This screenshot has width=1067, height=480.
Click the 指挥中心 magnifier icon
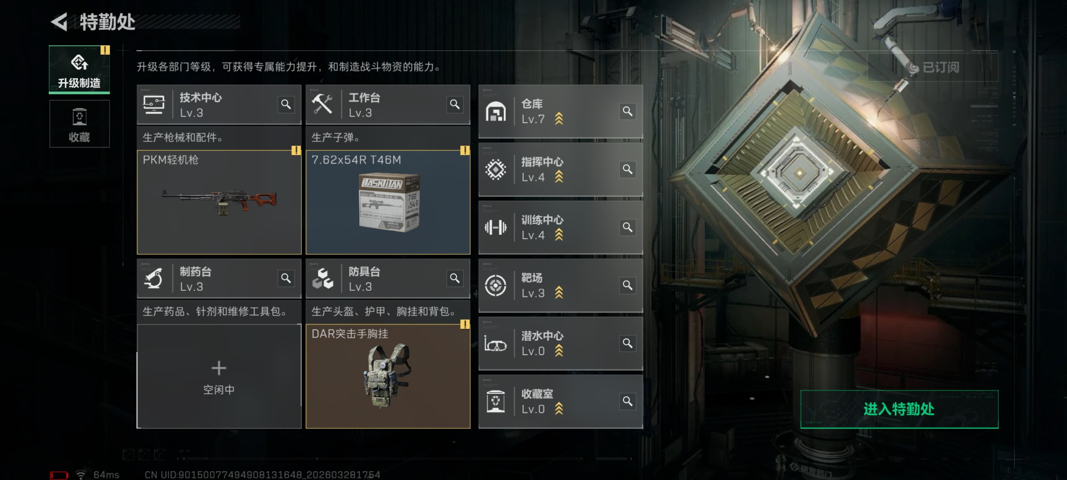(628, 169)
